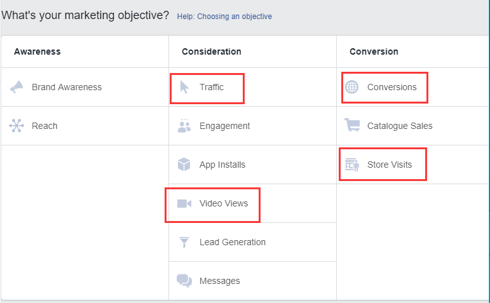490x303 pixels.
Task: Click the Lead Generation funnel icon
Action: (x=184, y=242)
